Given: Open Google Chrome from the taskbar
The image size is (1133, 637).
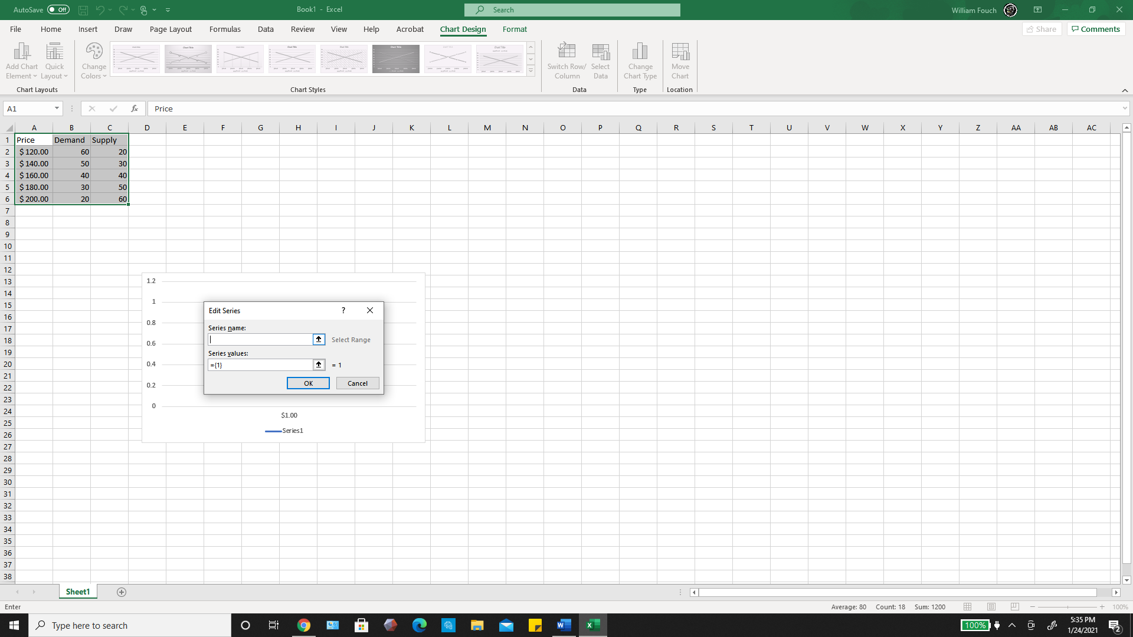Looking at the screenshot, I should (x=304, y=625).
